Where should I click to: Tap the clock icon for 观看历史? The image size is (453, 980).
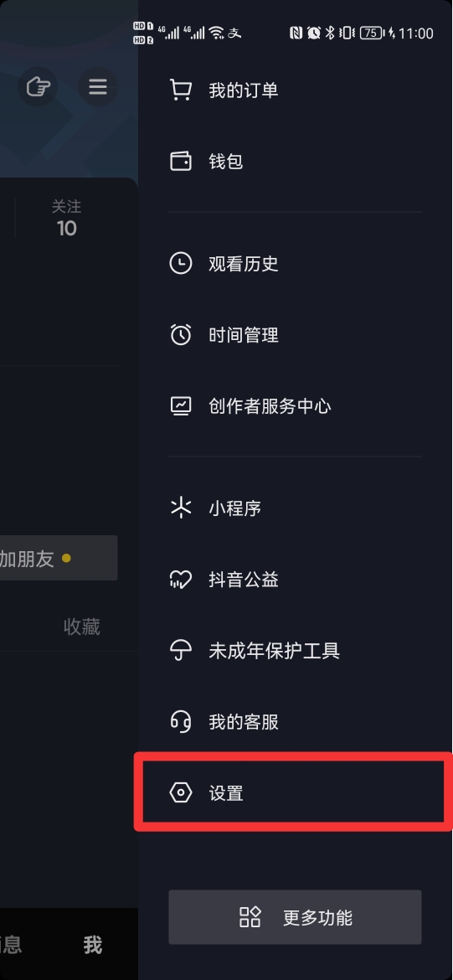(181, 263)
